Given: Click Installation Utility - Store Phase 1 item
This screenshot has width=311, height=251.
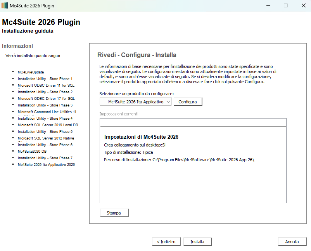Looking at the screenshot, I should [x=45, y=79].
